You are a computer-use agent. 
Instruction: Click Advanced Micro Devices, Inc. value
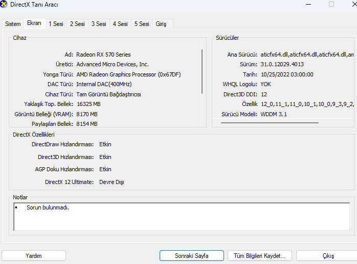pyautogui.click(x=113, y=64)
